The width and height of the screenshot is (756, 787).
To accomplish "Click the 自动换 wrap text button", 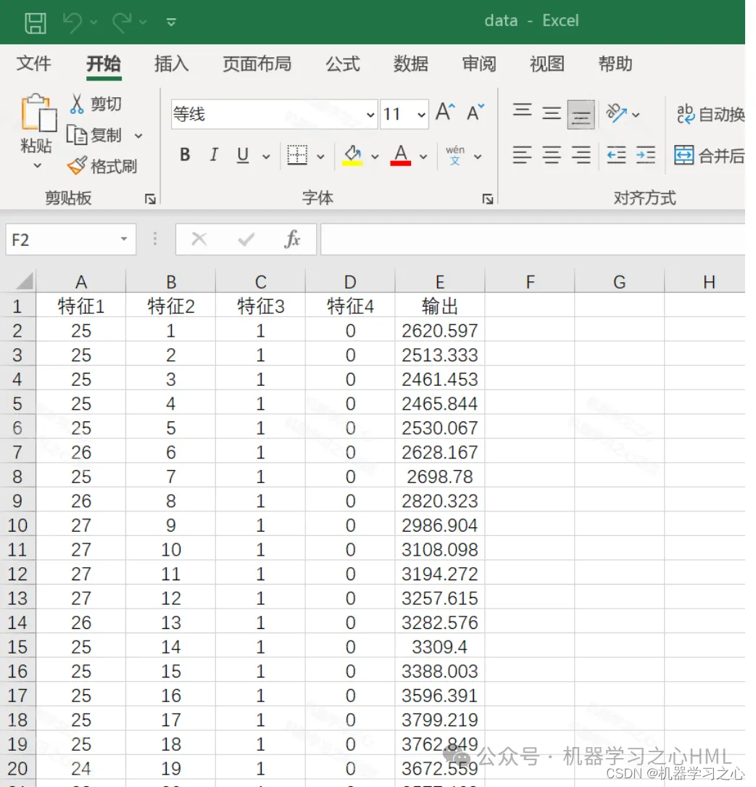I will pos(710,115).
